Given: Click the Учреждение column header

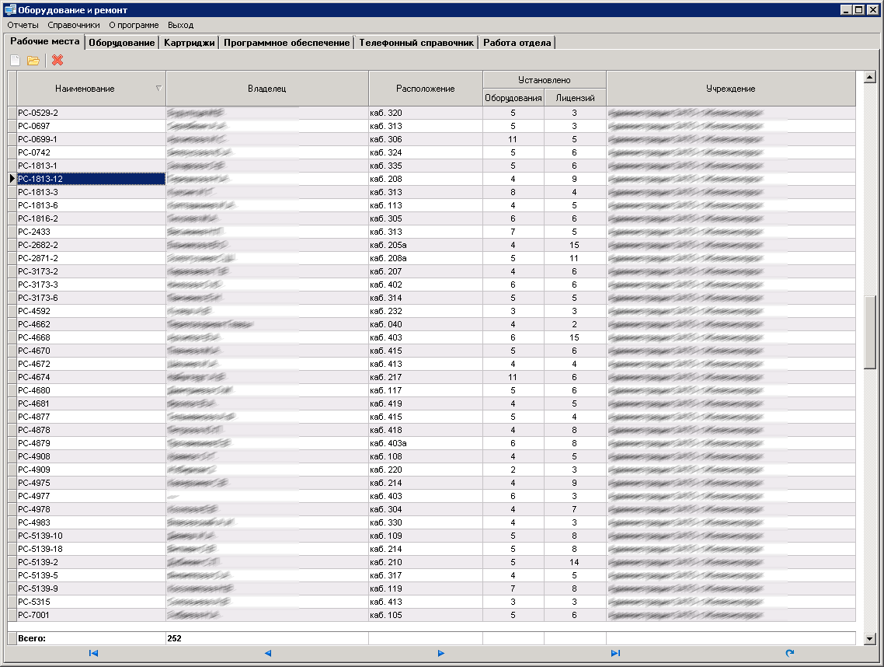Looking at the screenshot, I should 731,89.
